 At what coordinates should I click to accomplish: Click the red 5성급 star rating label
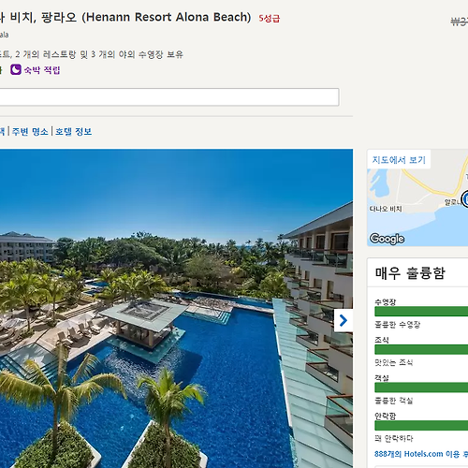[x=270, y=19]
